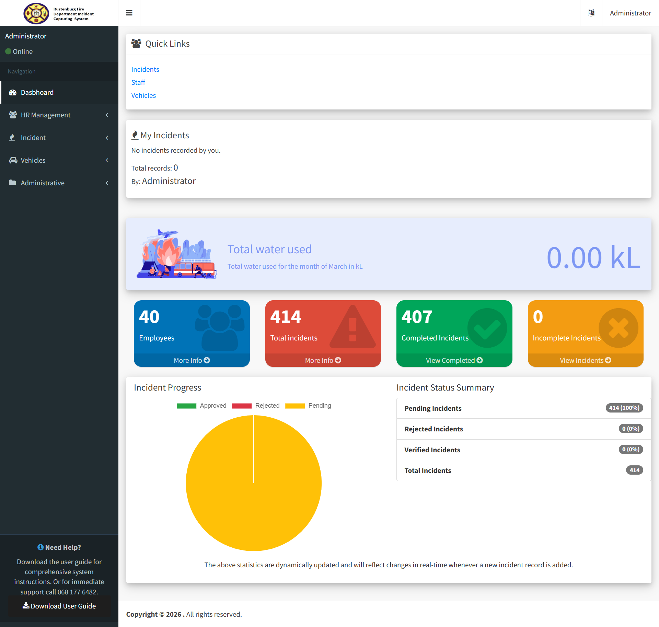
Task: Open the Administrative menu
Action: pos(60,183)
